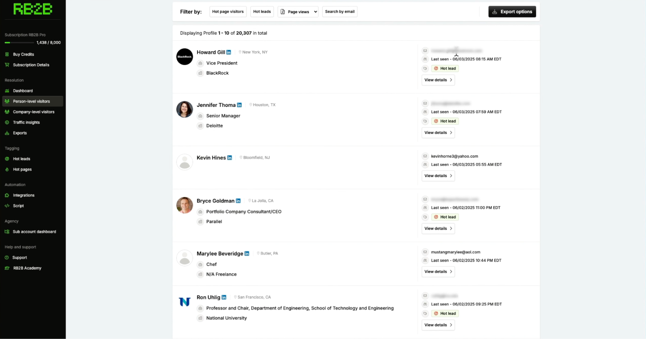Open Subscription Details link
The height and width of the screenshot is (339, 646).
click(31, 65)
